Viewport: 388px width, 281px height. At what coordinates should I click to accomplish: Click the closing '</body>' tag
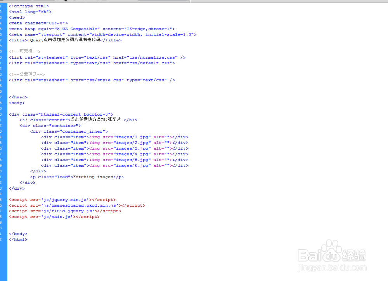click(18, 234)
